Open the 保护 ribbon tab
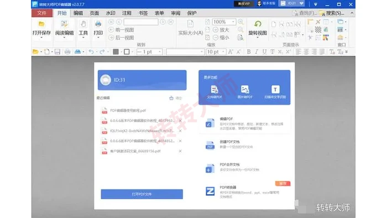Image resolution: width=387 pixels, height=218 pixels. point(192,13)
